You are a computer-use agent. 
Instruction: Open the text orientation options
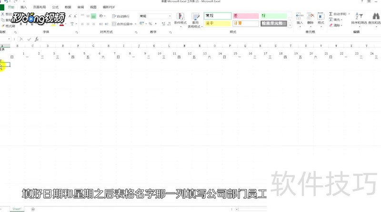coord(102,16)
